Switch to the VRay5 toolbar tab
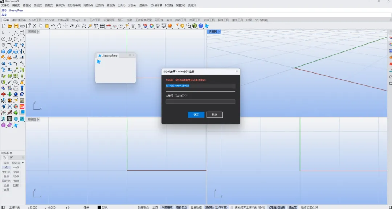The image size is (392, 209). 76,20
